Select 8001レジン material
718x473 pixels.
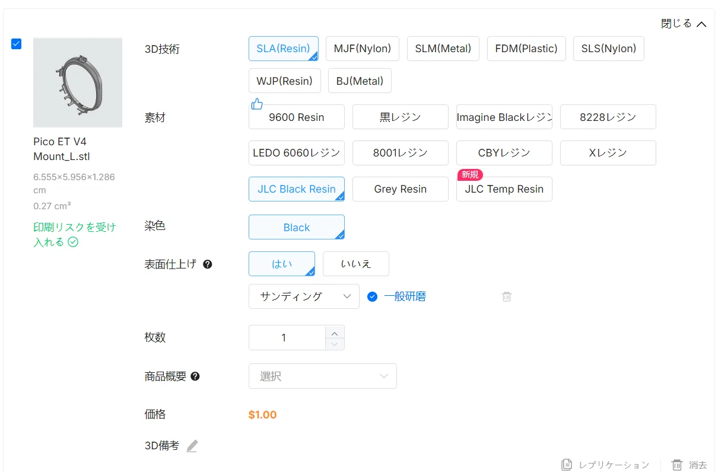(x=401, y=153)
